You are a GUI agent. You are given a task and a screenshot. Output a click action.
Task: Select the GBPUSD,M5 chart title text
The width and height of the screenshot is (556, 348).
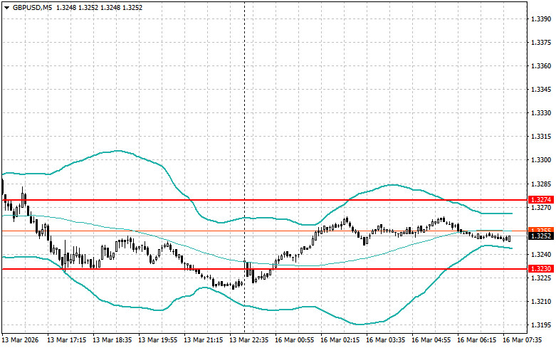[32, 7]
